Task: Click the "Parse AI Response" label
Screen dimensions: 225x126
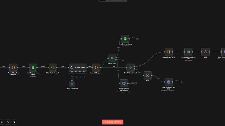Action: click(96, 73)
